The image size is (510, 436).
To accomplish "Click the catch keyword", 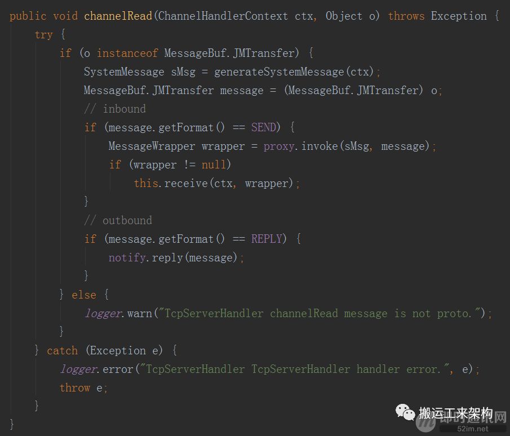I will tap(62, 350).
